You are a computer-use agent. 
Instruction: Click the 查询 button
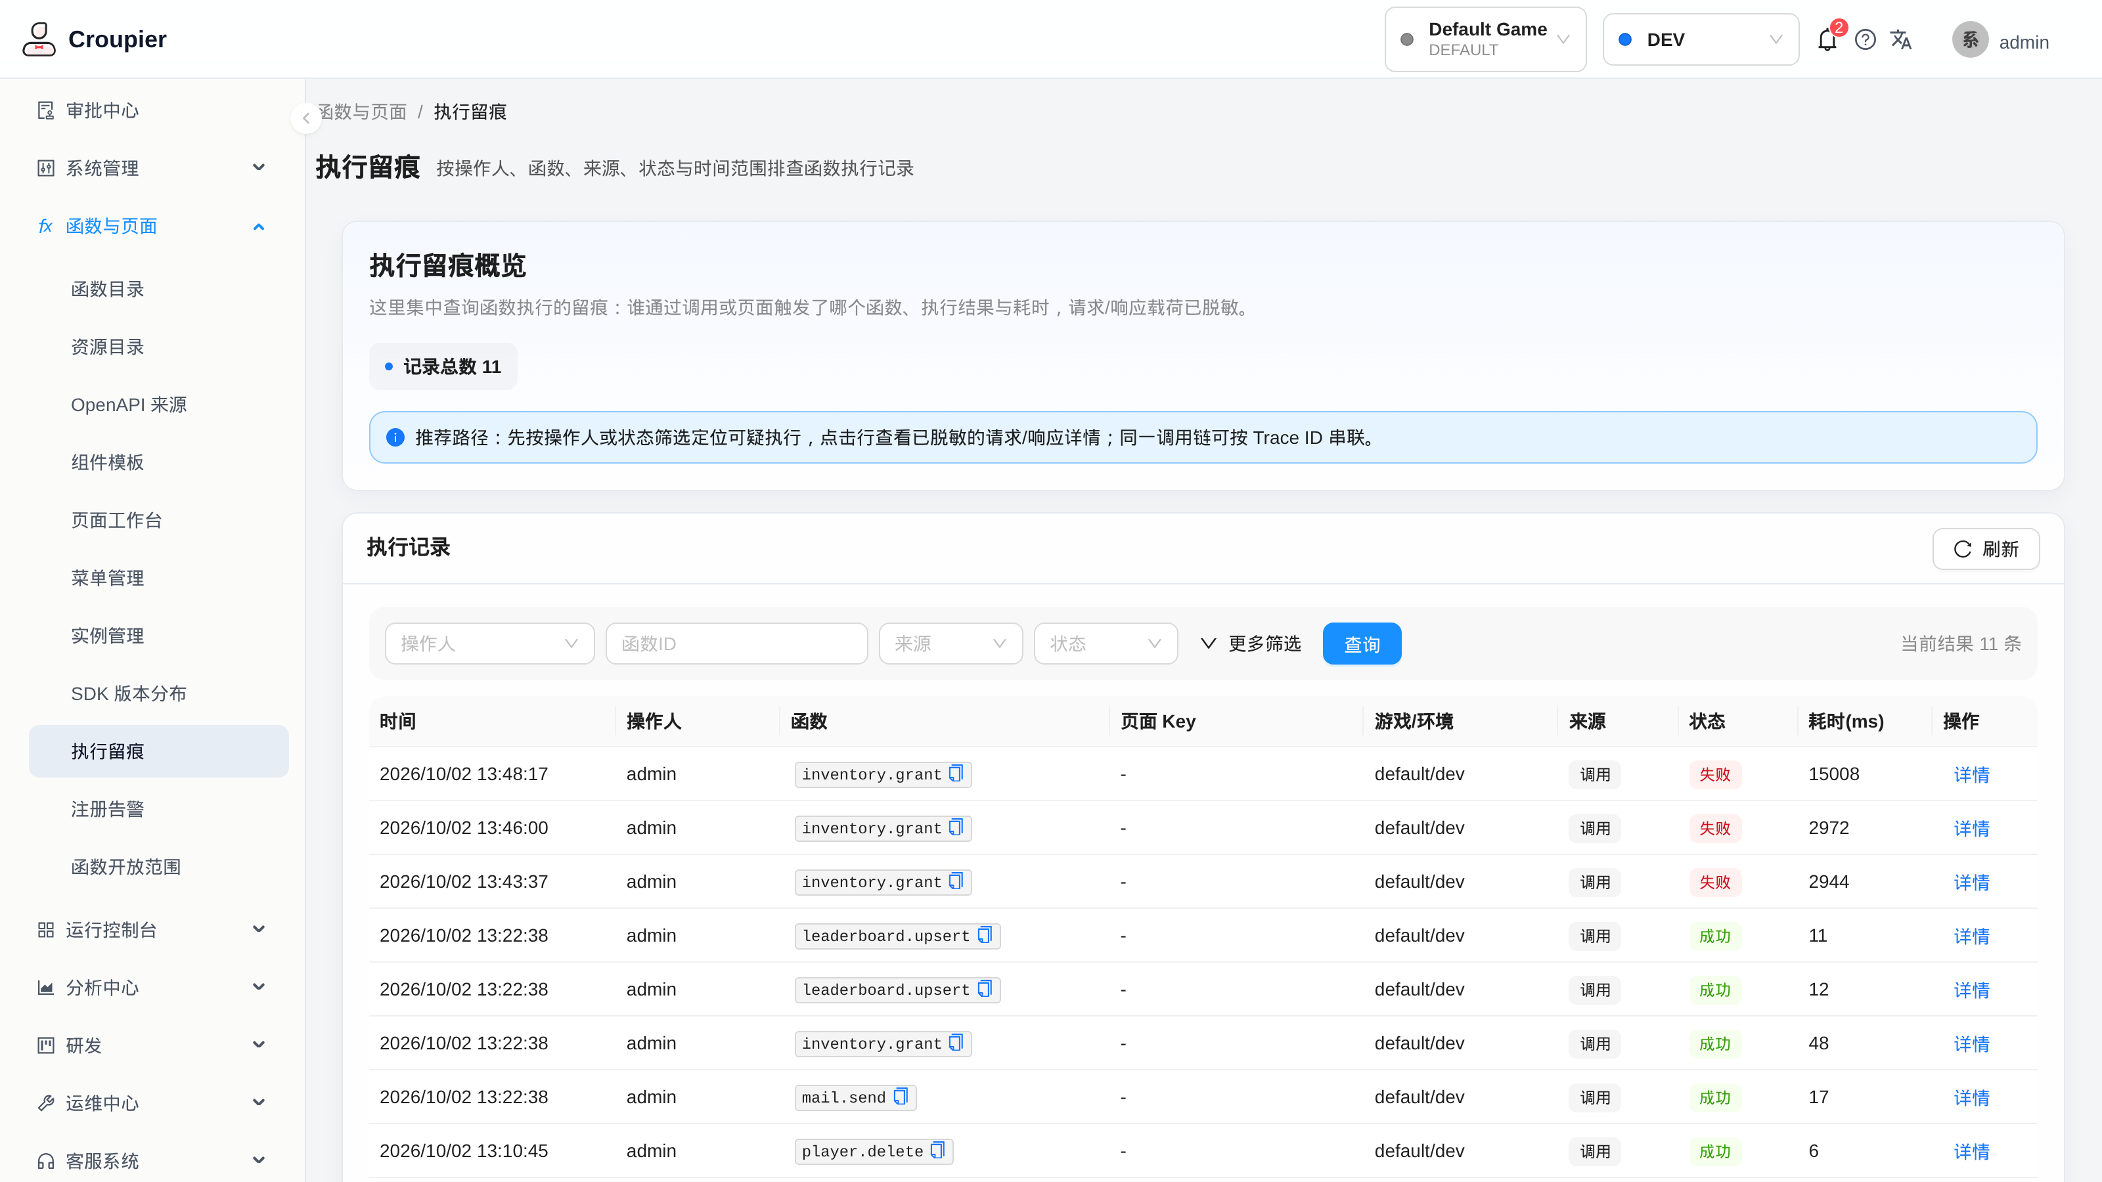[1361, 644]
